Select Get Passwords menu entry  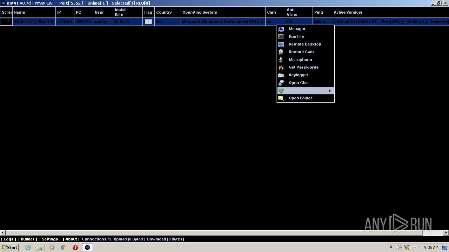click(x=303, y=68)
